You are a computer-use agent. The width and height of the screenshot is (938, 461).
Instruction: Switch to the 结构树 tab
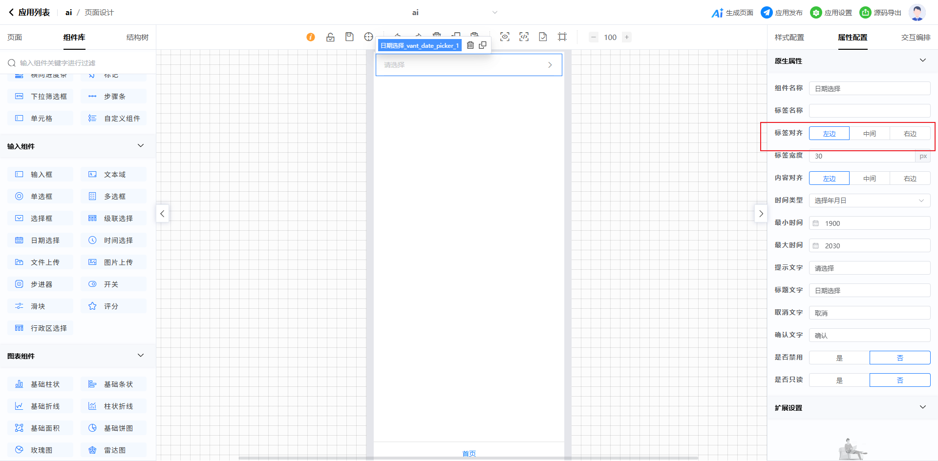137,38
